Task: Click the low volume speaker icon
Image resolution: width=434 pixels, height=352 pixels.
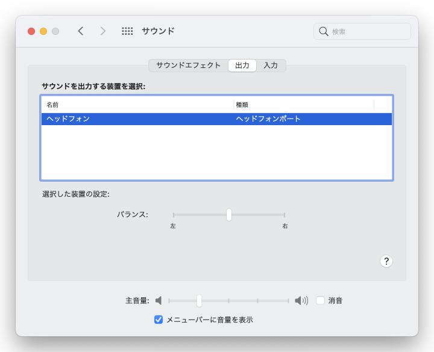Action: [159, 300]
